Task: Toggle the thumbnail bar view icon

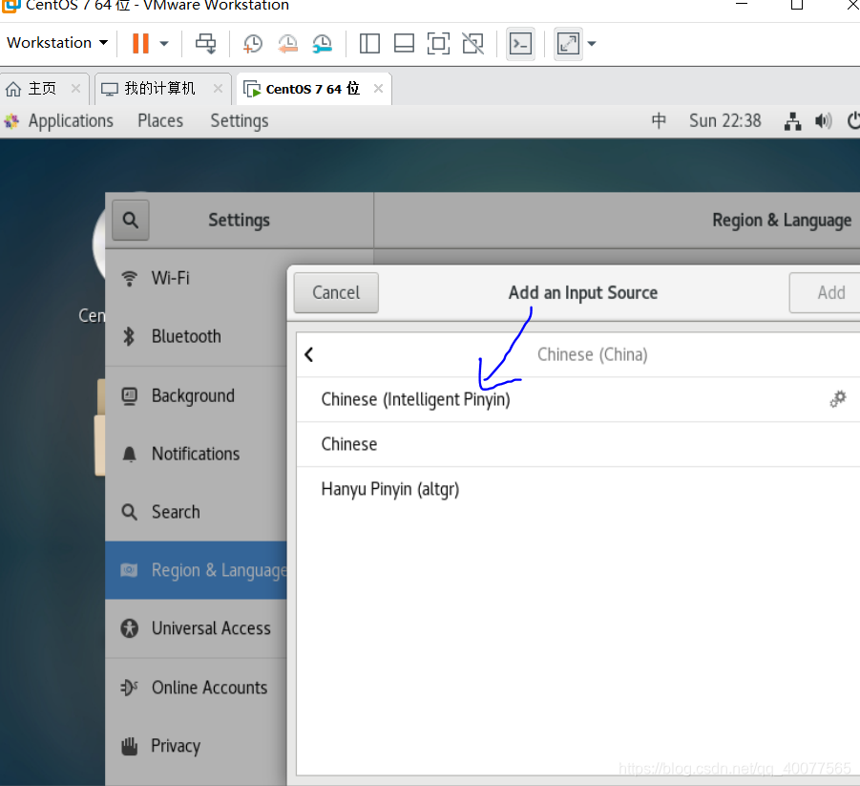Action: pyautogui.click(x=404, y=43)
